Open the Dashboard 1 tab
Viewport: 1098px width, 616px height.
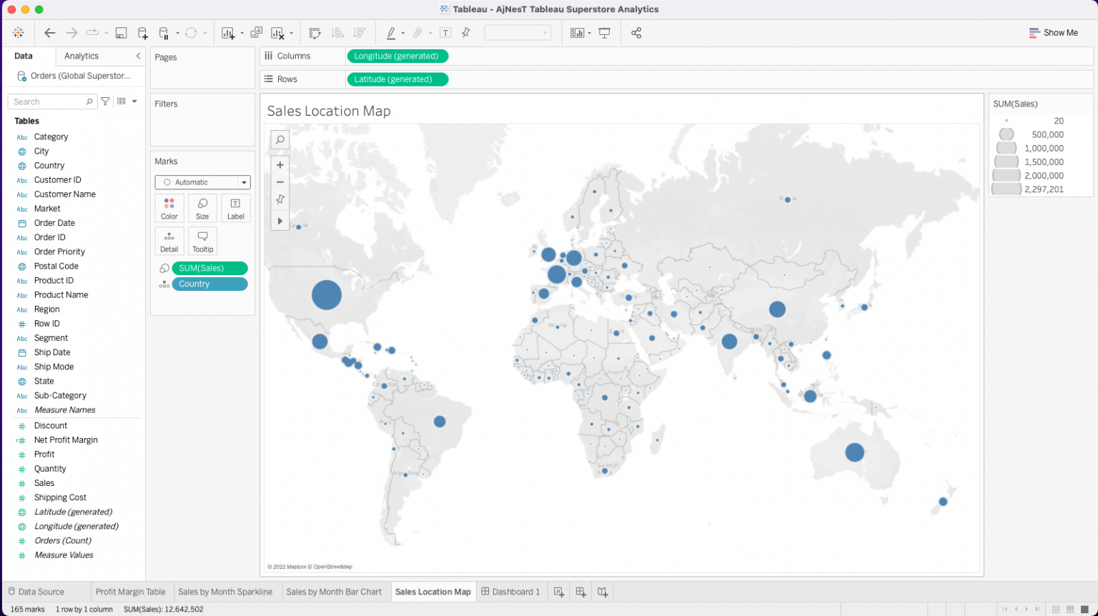coord(511,592)
